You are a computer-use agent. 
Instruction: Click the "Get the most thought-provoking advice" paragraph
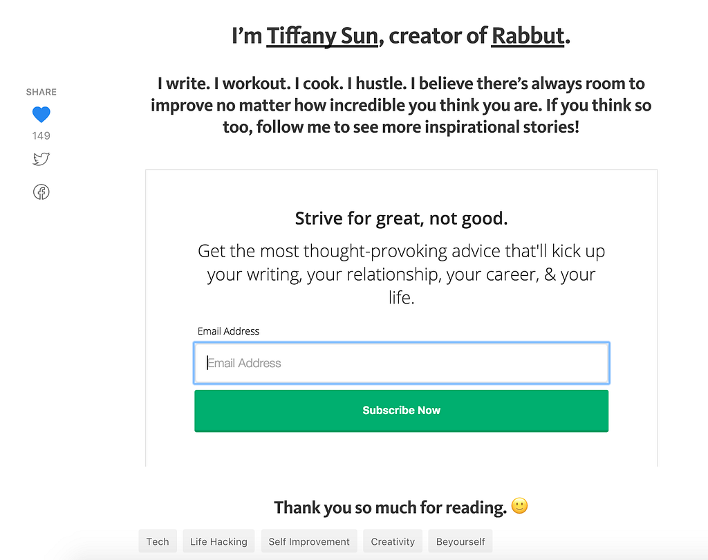401,274
